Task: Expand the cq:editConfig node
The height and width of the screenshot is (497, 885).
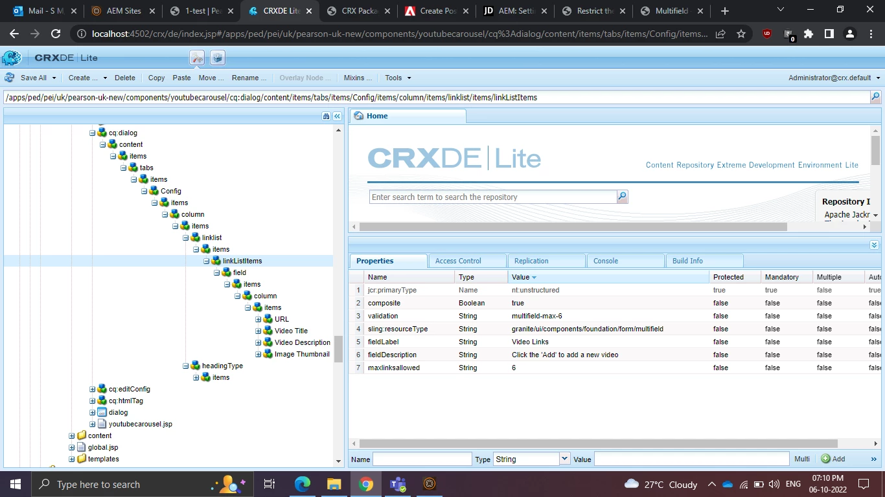Action: point(93,389)
